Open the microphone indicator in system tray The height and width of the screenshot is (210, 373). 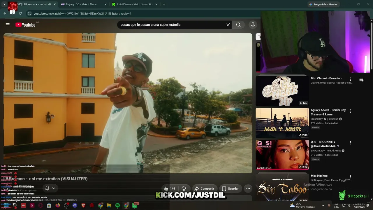(329, 205)
